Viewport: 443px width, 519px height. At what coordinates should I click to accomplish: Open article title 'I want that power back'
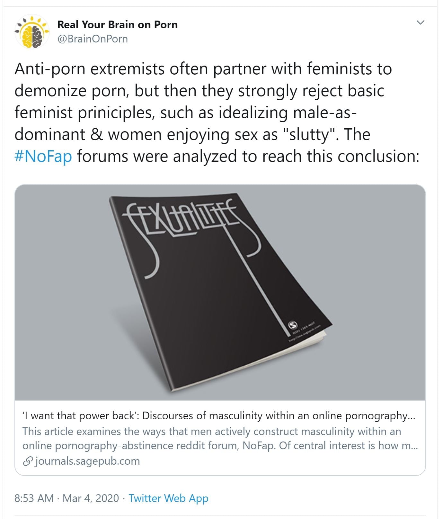[x=218, y=416]
